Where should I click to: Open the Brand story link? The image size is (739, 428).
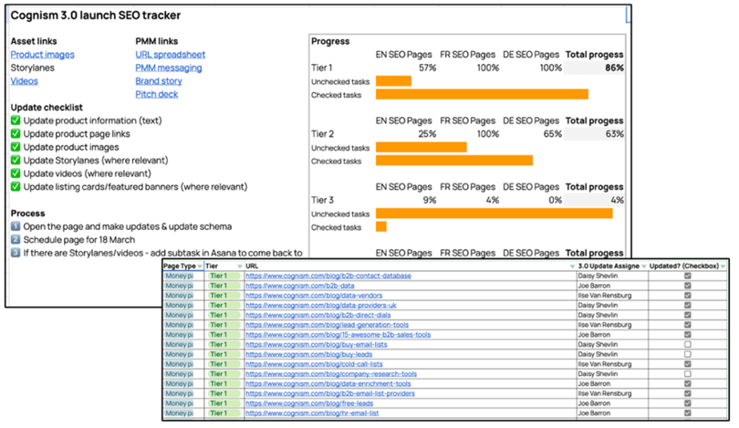(159, 81)
